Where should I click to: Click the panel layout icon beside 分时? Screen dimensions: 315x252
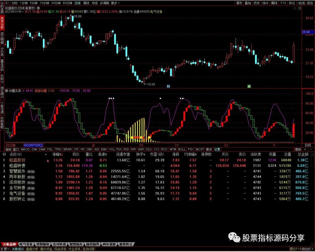(7, 3)
